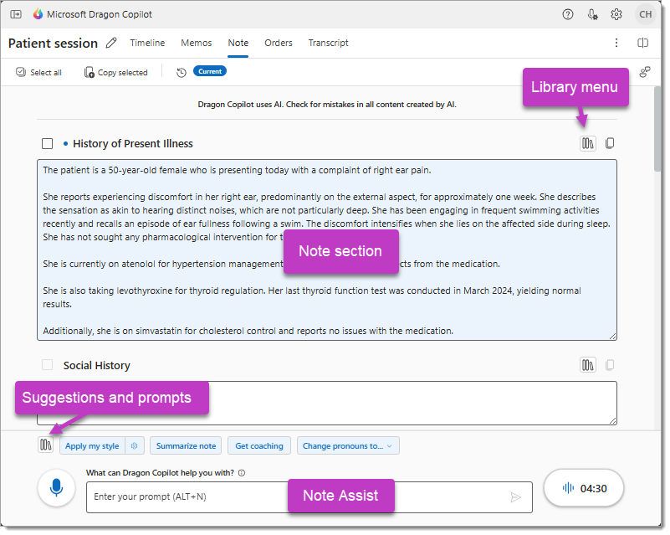
Task: Edit the Patient session name with pencil icon
Action: tap(112, 44)
